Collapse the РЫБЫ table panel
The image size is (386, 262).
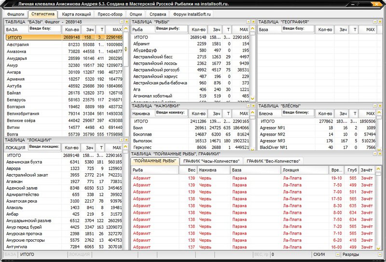[x=248, y=22]
